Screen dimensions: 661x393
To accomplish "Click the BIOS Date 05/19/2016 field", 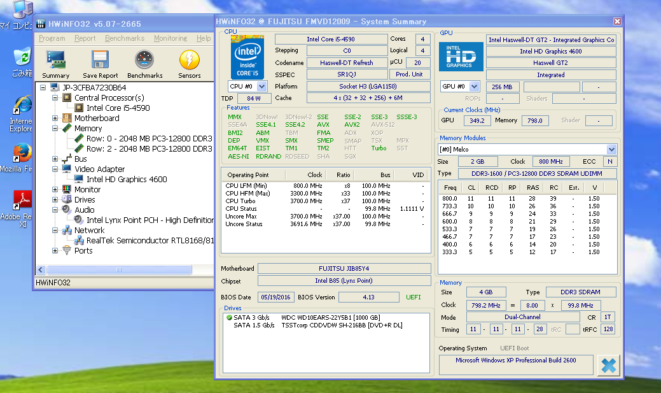I will click(x=275, y=297).
